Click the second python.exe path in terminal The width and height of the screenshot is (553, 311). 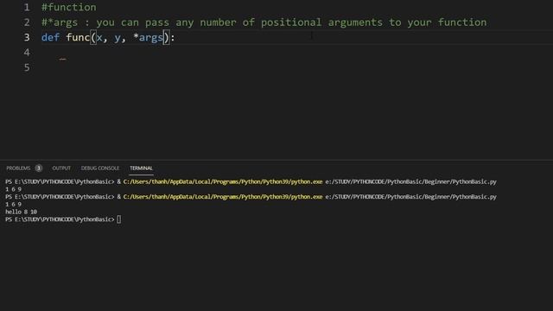[223, 197]
